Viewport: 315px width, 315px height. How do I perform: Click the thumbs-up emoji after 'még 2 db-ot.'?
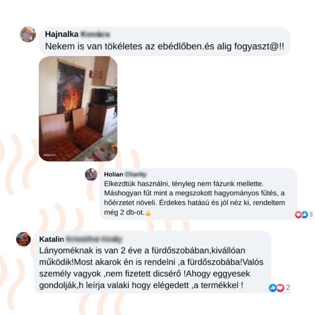click(x=148, y=213)
